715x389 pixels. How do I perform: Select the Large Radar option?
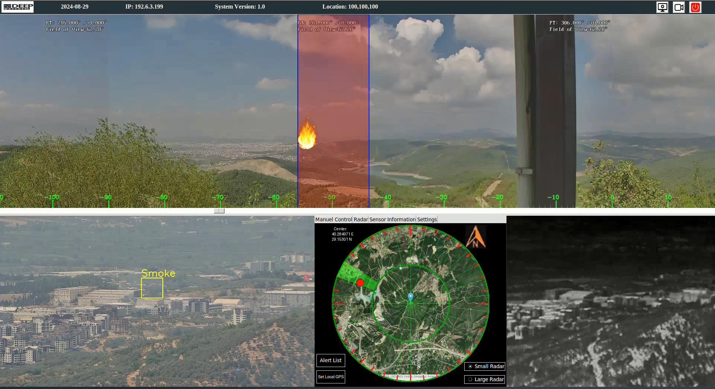[x=470, y=379]
